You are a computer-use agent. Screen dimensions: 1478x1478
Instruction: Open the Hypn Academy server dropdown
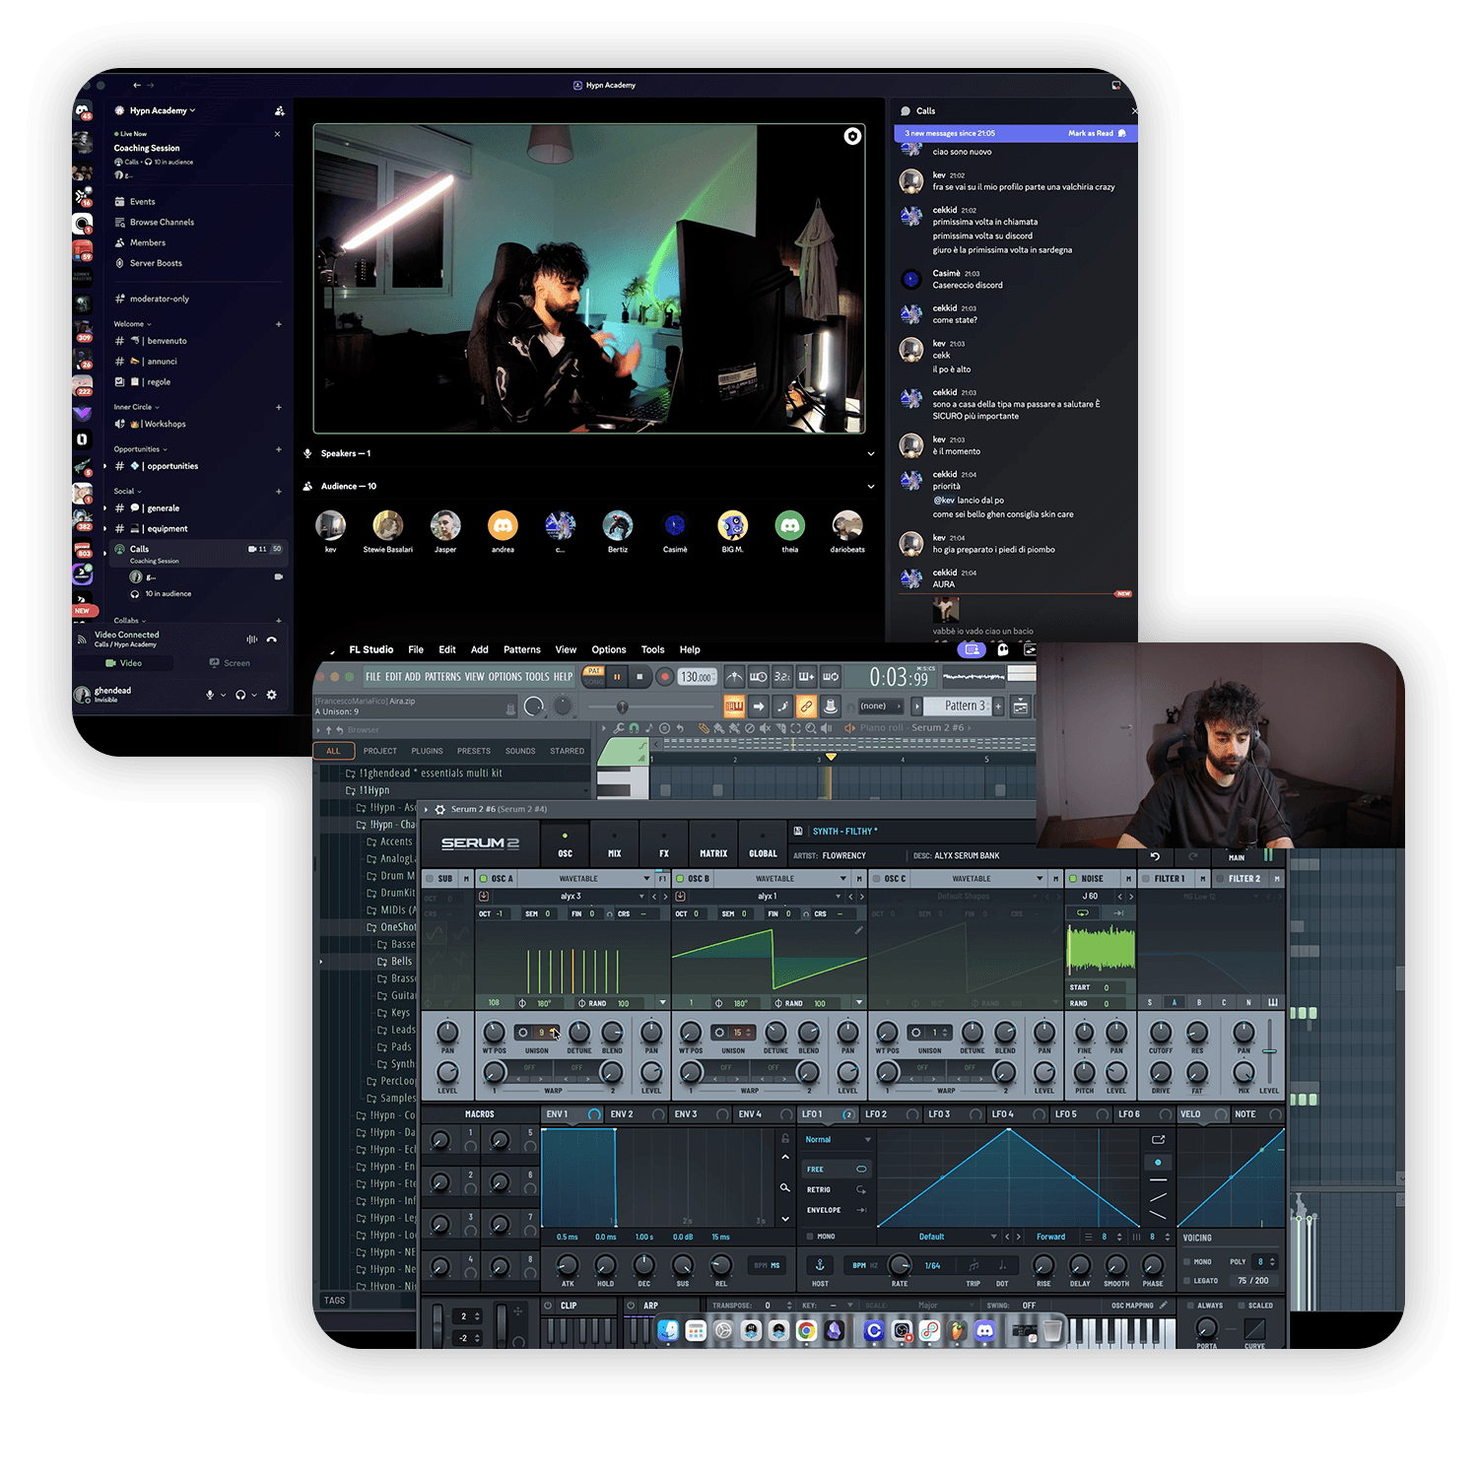(x=162, y=110)
